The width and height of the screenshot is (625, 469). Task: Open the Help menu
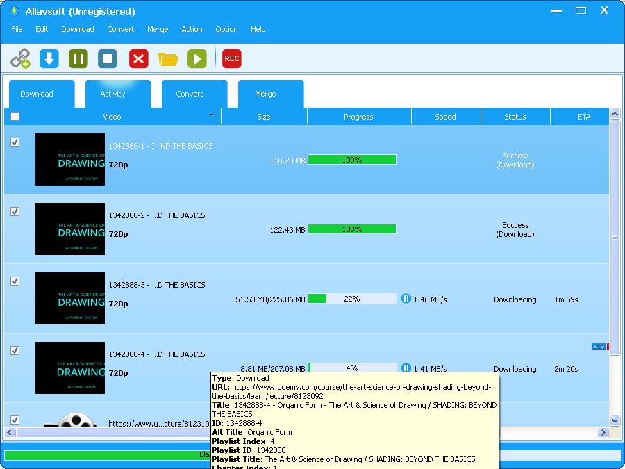tap(258, 29)
